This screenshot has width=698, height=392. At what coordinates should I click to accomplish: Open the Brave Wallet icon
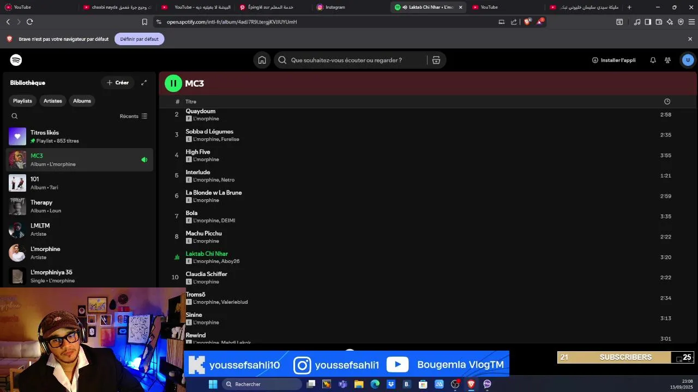pos(659,22)
